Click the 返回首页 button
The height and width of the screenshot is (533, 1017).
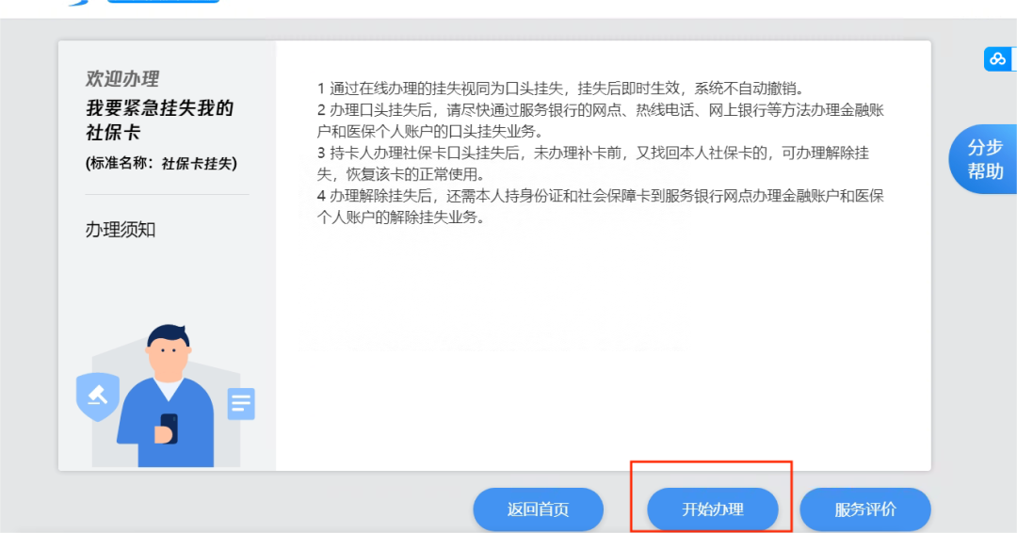point(539,509)
